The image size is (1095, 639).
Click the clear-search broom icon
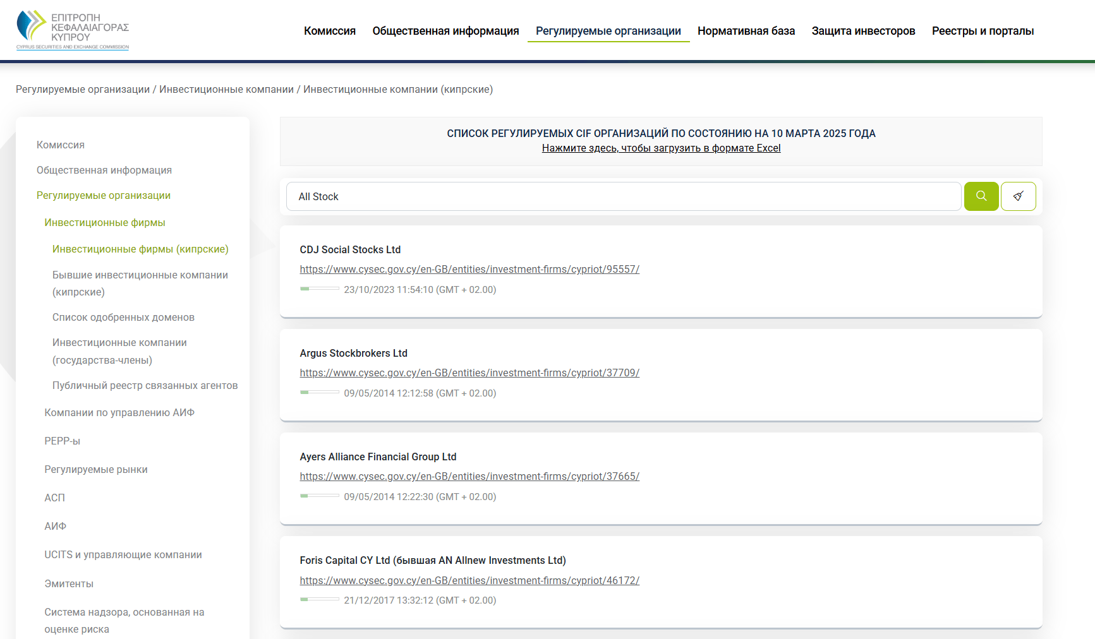coord(1018,196)
